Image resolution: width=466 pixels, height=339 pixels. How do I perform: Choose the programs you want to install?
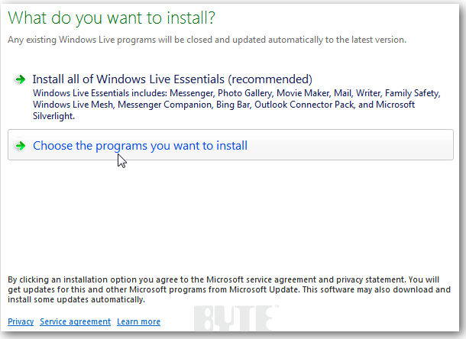[140, 146]
